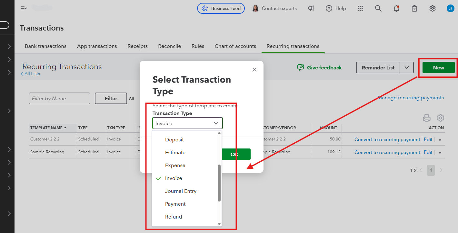The width and height of the screenshot is (458, 233).
Task: Click the Customer 2 2 2 template name
Action: pos(45,139)
